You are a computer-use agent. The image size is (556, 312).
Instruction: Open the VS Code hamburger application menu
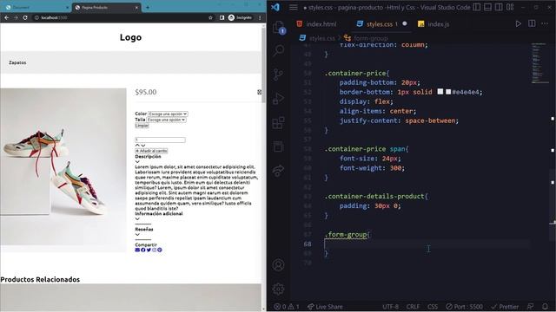pyautogui.click(x=294, y=7)
